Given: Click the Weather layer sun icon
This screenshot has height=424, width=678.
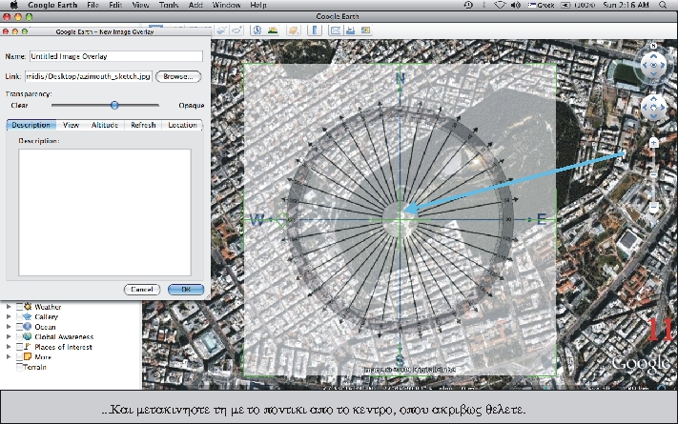Looking at the screenshot, I should coord(28,307).
